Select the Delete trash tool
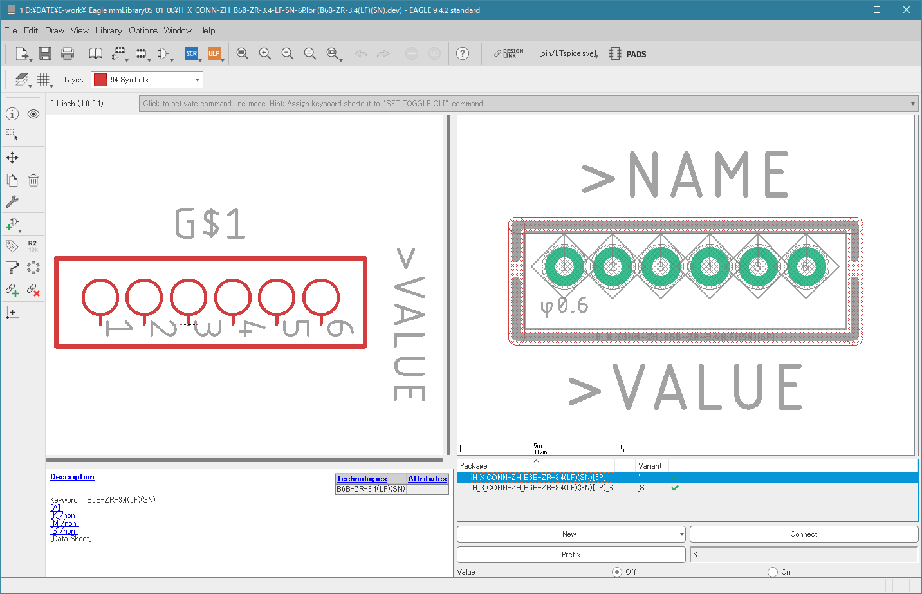Viewport: 922px width, 594px height. pos(33,180)
